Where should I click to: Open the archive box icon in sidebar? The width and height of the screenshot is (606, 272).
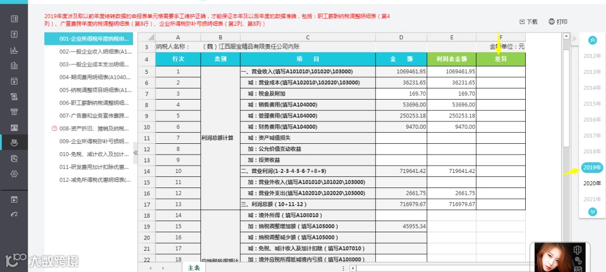tap(14, 111)
